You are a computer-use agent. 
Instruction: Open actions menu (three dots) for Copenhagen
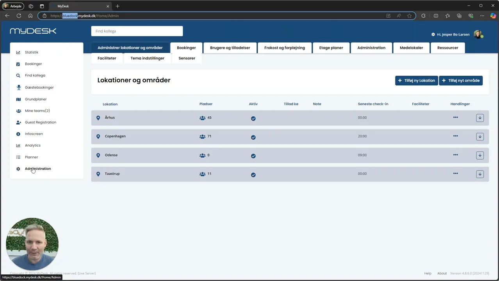coord(455,136)
